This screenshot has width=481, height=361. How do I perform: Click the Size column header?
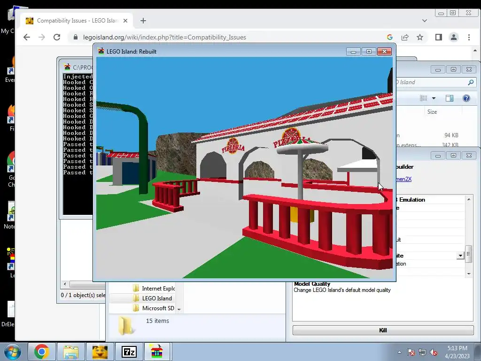click(x=432, y=112)
